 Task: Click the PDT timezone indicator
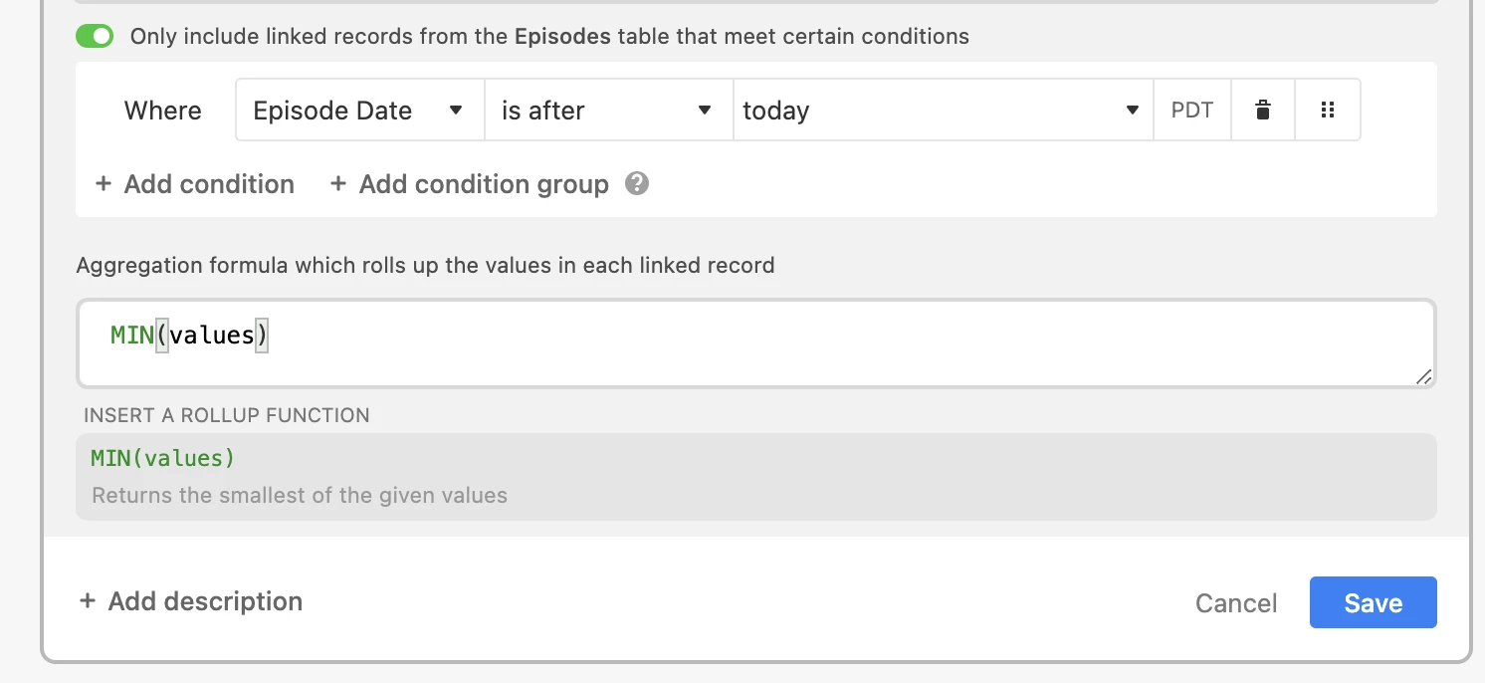pos(1192,111)
